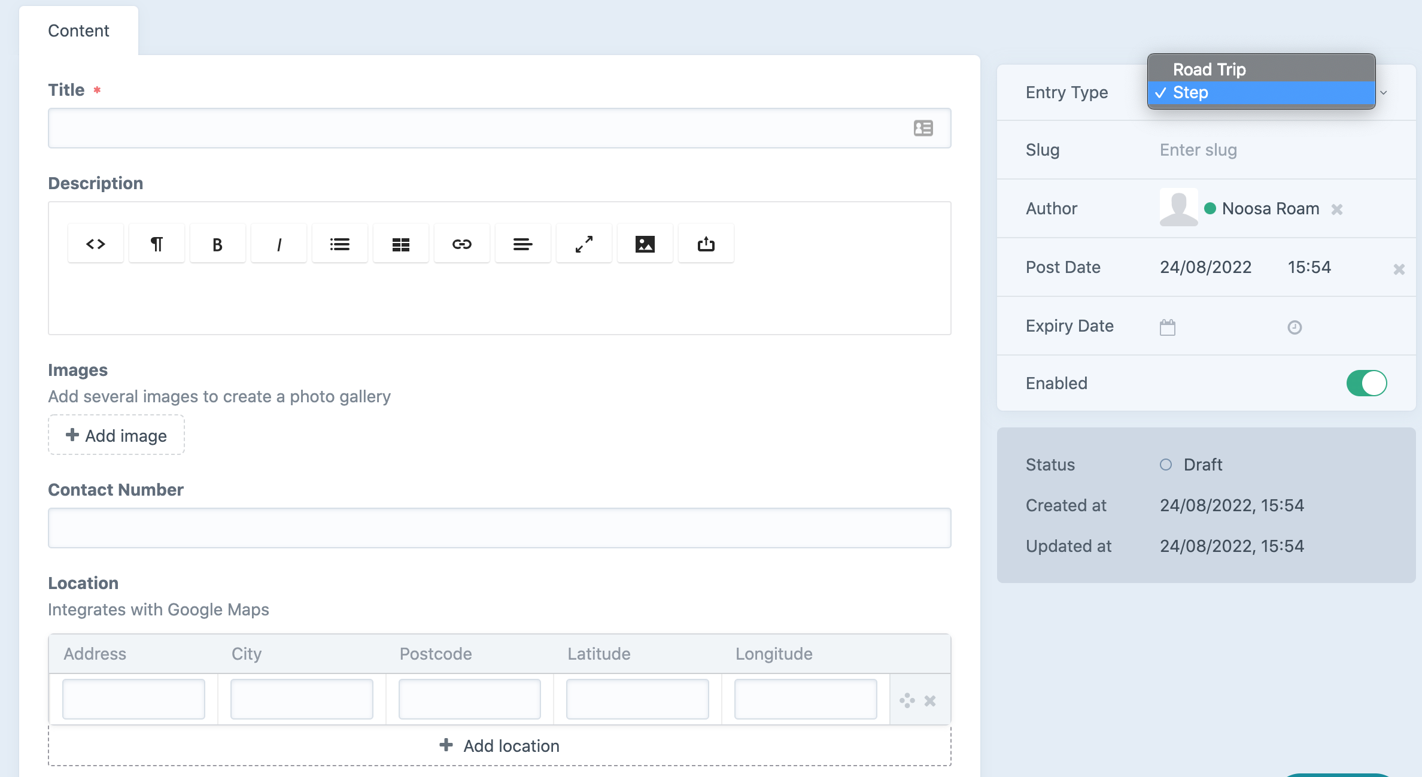
Task: Click the Expiry Date label
Action: [x=1069, y=326]
